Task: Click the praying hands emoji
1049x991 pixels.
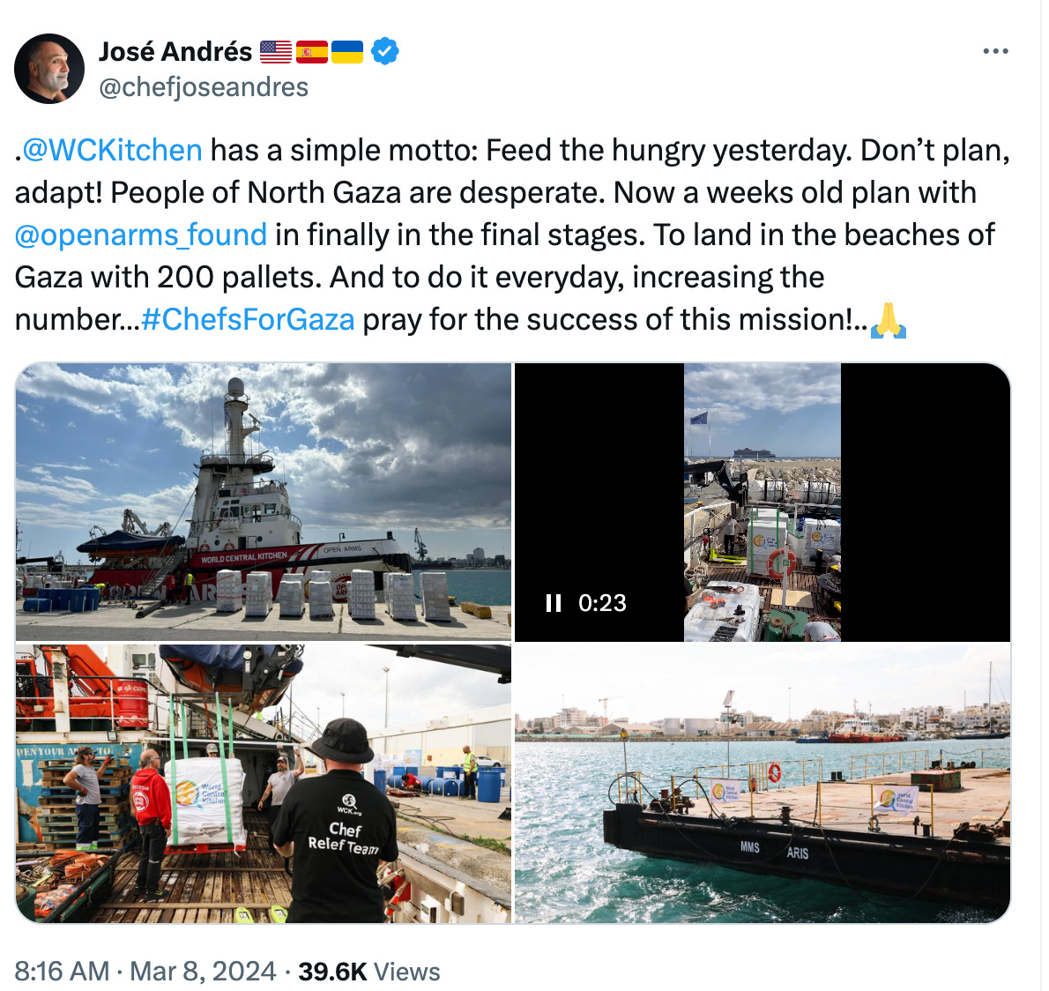Action: [888, 320]
